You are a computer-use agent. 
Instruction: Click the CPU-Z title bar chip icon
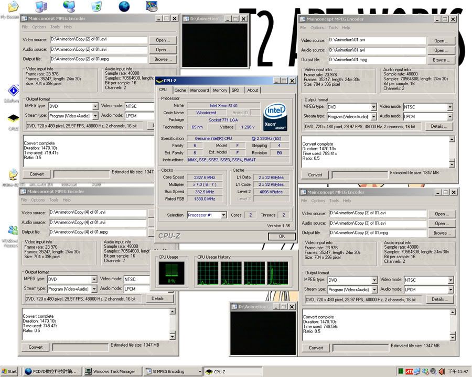[160, 81]
